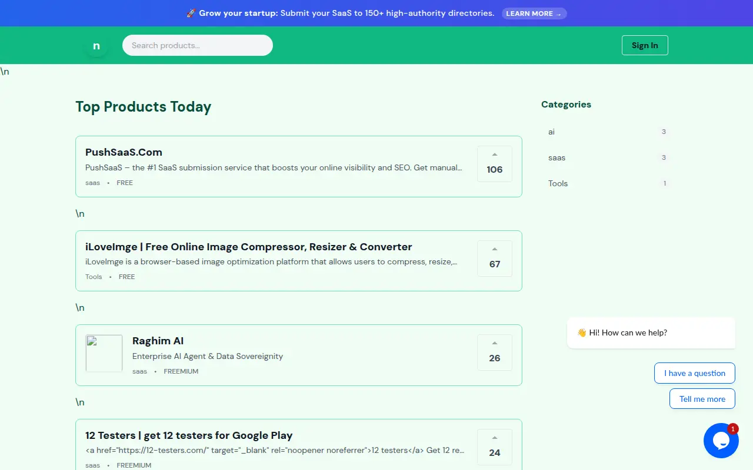Open the chat widget bubble
This screenshot has height=470, width=753.
721,441
